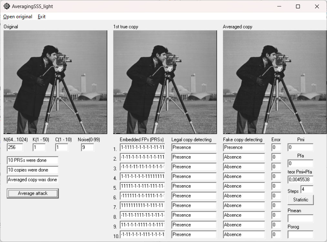The width and height of the screenshot is (327, 242).
Task: Click Embedded FPs field in row 5
Action: tap(142, 186)
